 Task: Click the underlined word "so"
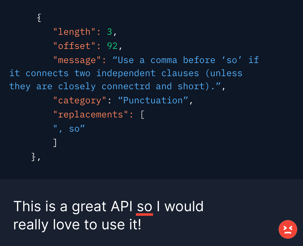(x=144, y=206)
